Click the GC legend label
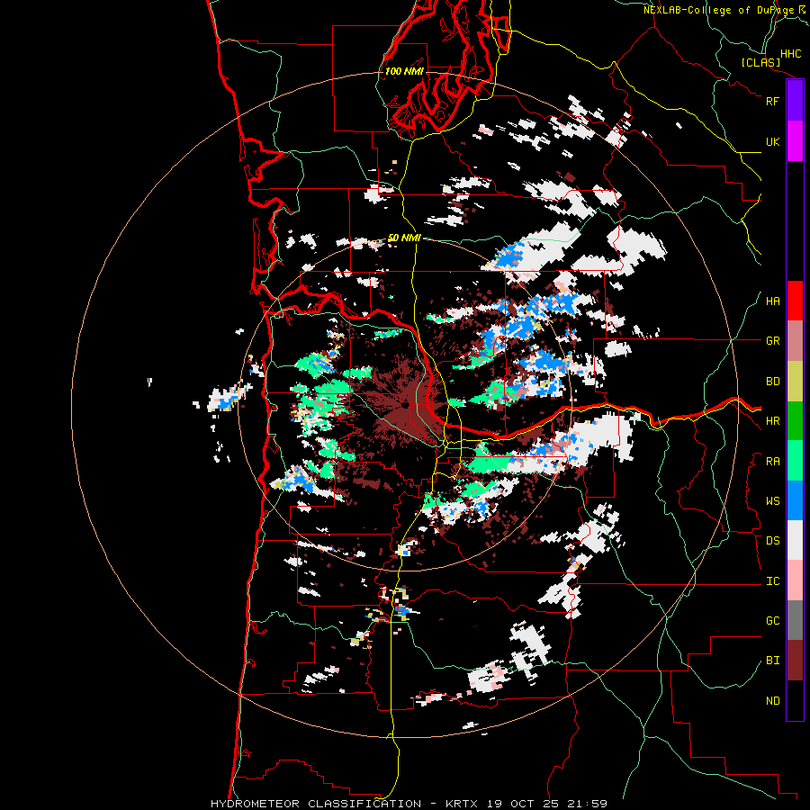The image size is (810, 810). point(772,621)
